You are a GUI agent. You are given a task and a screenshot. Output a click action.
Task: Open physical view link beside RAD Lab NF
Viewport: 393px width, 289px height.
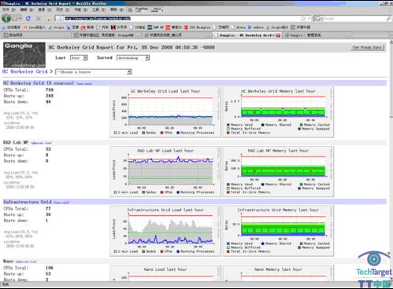41,143
